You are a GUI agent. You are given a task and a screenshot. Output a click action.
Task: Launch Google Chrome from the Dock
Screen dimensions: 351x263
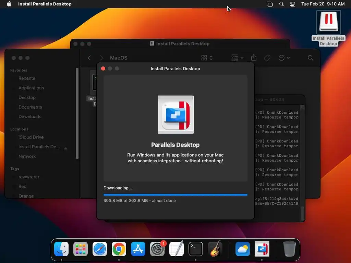click(x=119, y=249)
